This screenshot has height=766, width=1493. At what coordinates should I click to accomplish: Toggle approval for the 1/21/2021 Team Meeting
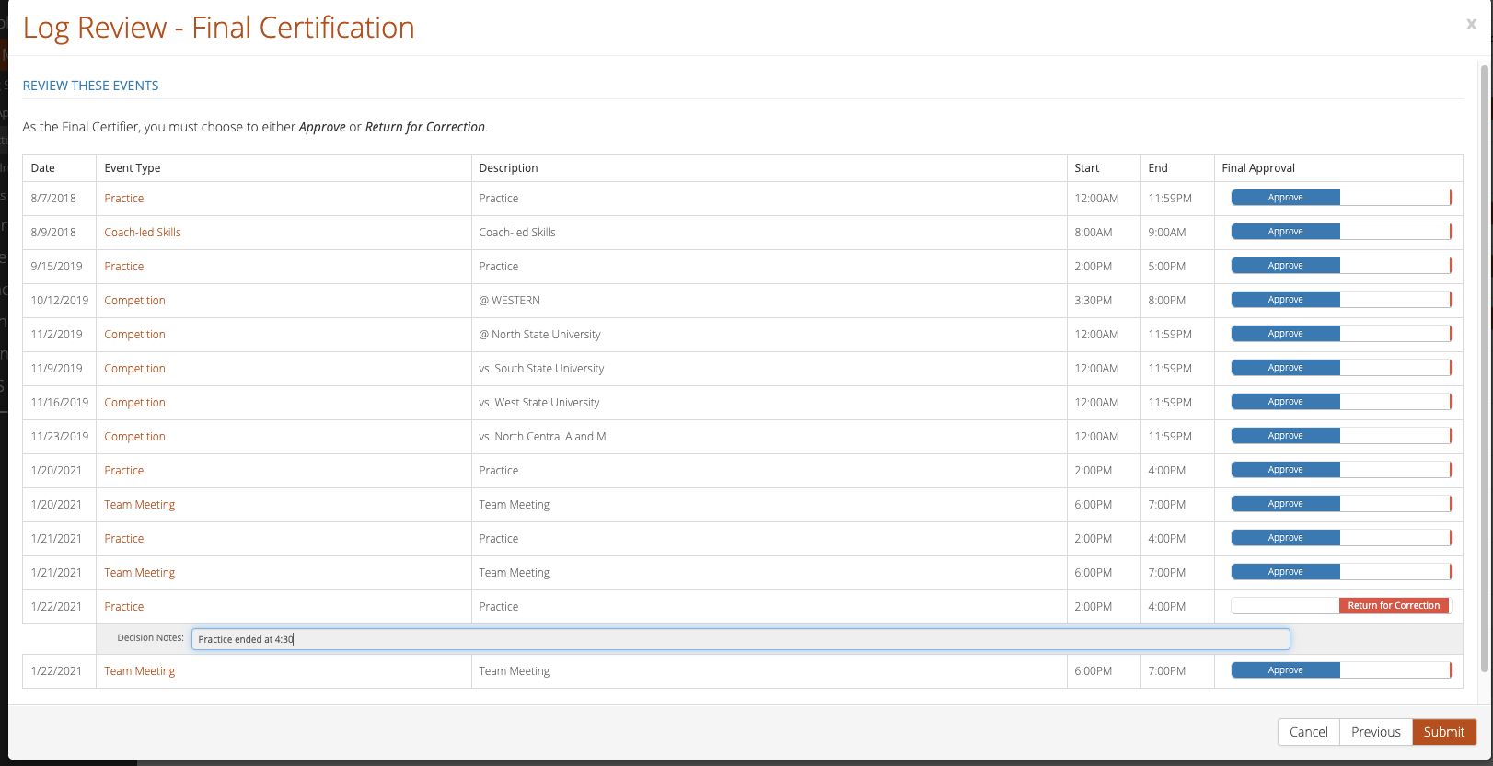pos(1341,572)
